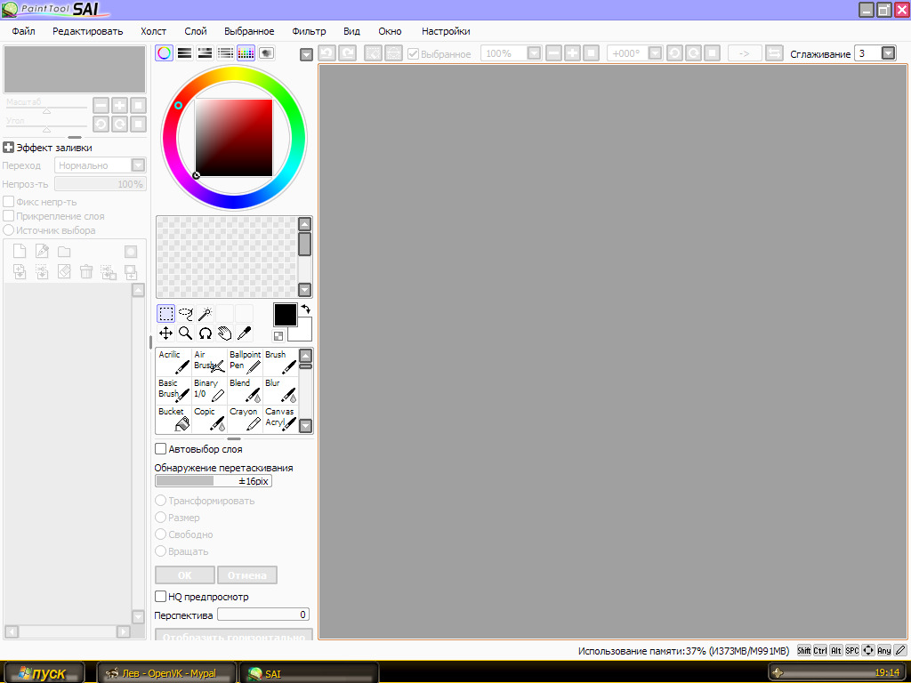Select the Bucket fill tool
This screenshot has height=683, width=911.
point(173,419)
